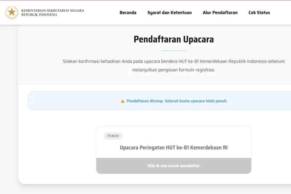
Task: Open Alur Pendaftaran in the navbar
Action: 220,13
